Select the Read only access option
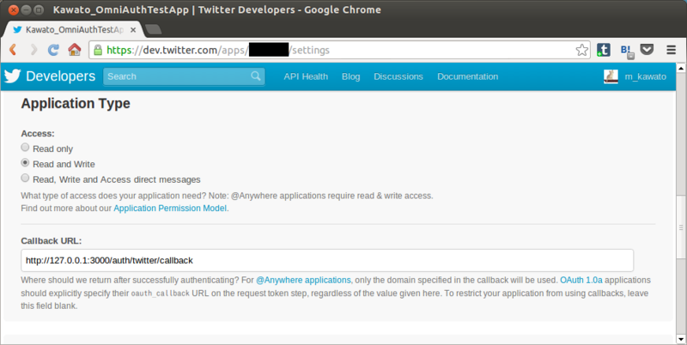Image resolution: width=687 pixels, height=345 pixels. 25,148
